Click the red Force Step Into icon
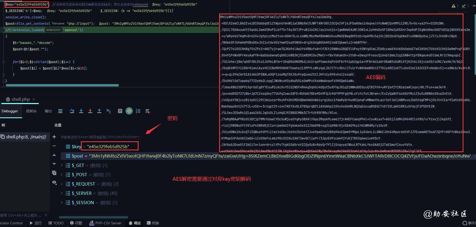 coord(90,111)
